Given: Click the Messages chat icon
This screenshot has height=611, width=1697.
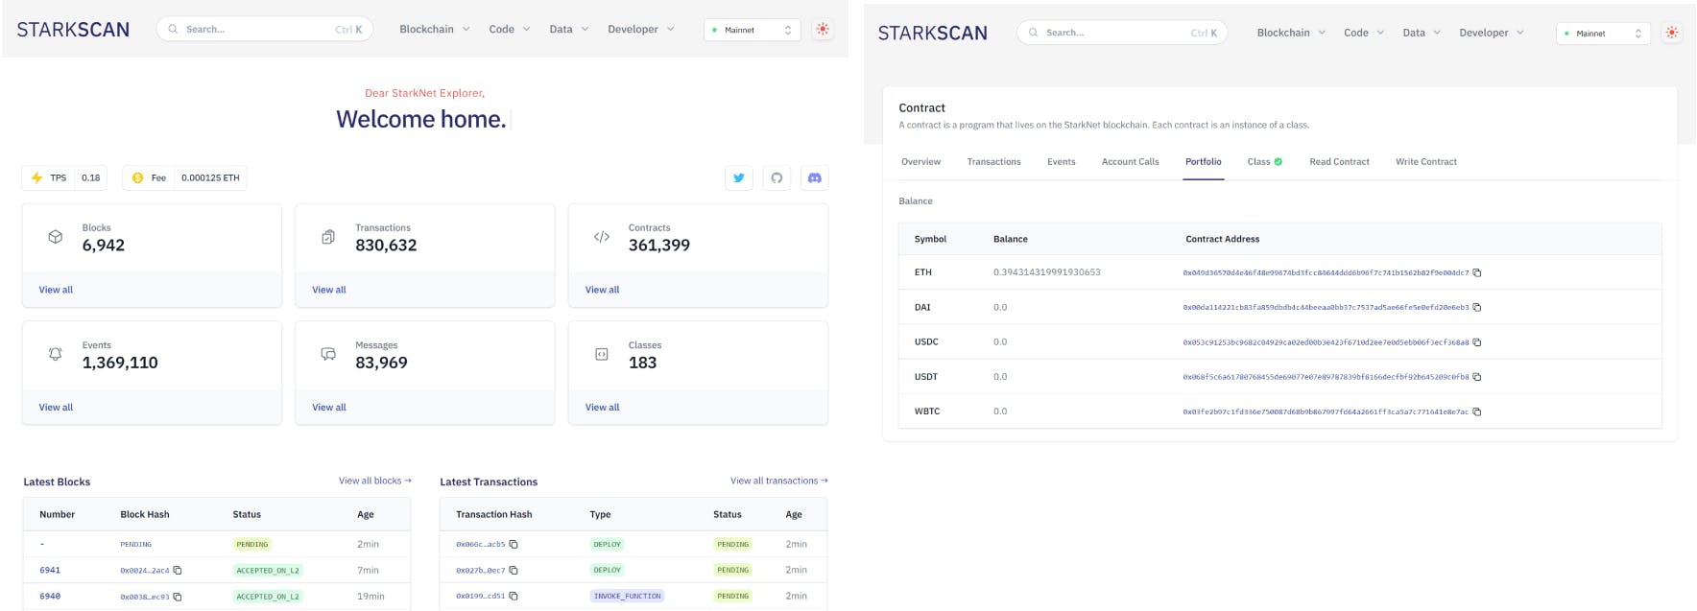Looking at the screenshot, I should (x=328, y=354).
